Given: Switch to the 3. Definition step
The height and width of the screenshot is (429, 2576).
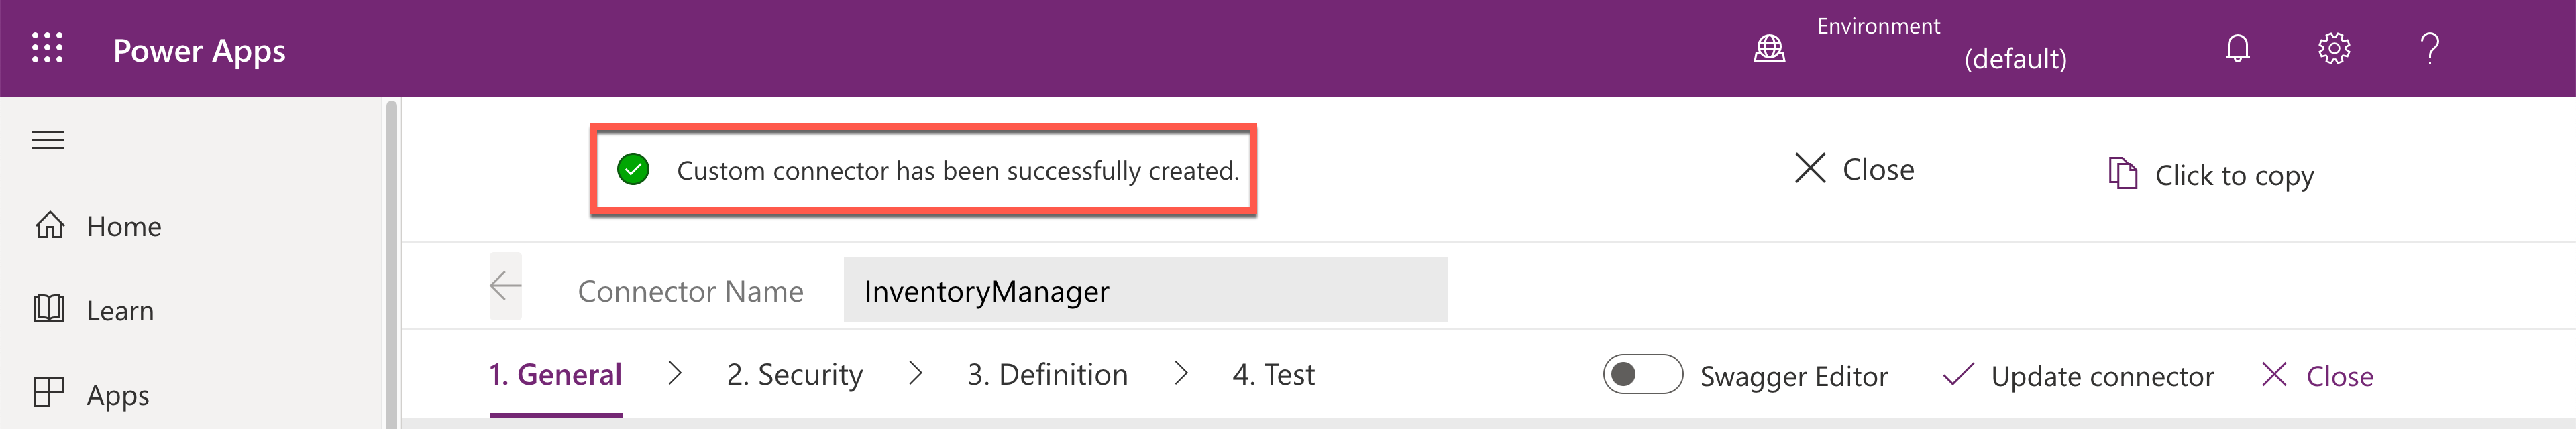Looking at the screenshot, I should pyautogui.click(x=1047, y=375).
